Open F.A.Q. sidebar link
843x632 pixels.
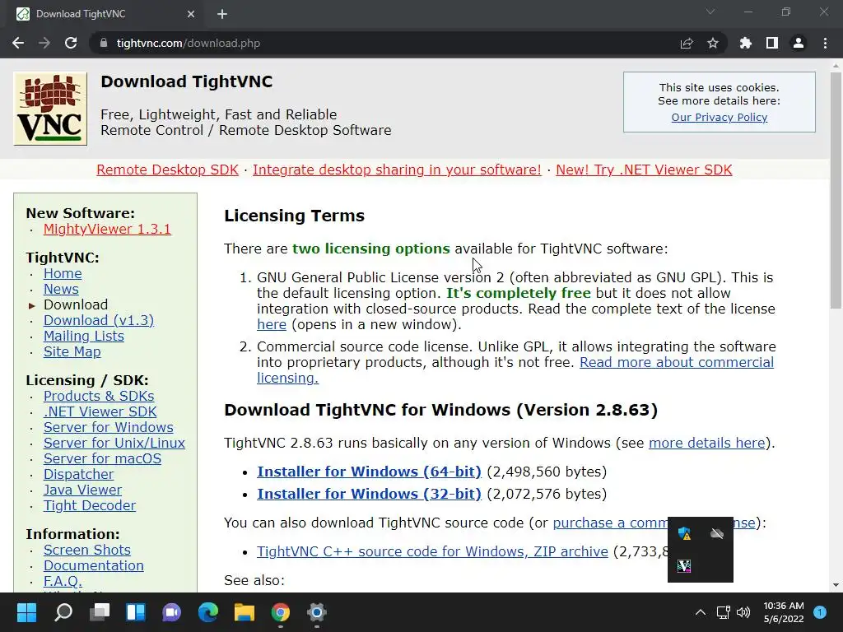point(63,581)
